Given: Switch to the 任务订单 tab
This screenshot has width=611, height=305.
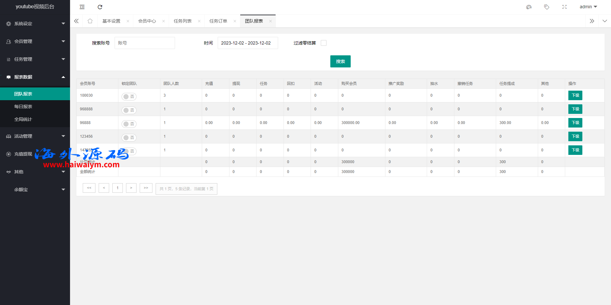Looking at the screenshot, I should click(x=218, y=21).
